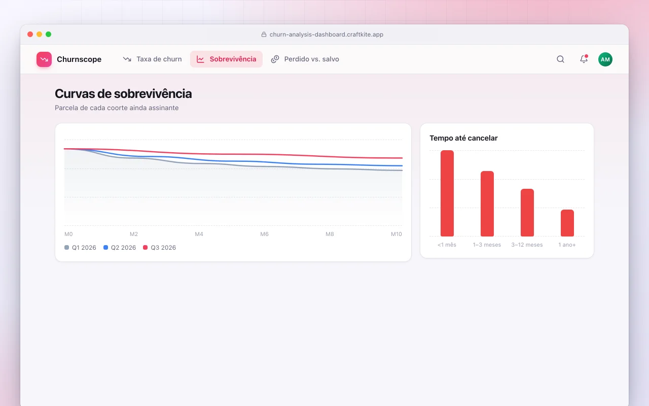Toggle the Q1 2026 legend entry
The height and width of the screenshot is (406, 649).
point(80,248)
